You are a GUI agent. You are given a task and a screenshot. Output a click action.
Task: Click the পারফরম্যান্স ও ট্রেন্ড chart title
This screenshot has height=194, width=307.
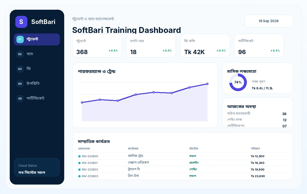pyautogui.click(x=97, y=71)
